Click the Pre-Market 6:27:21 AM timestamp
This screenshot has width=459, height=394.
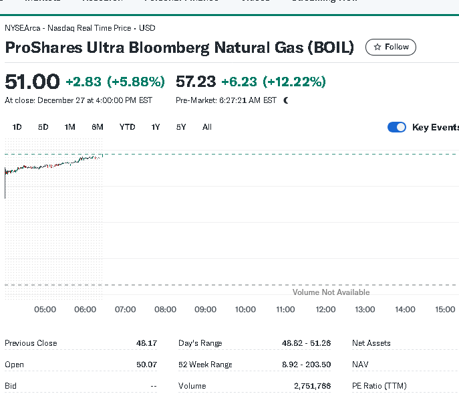226,100
